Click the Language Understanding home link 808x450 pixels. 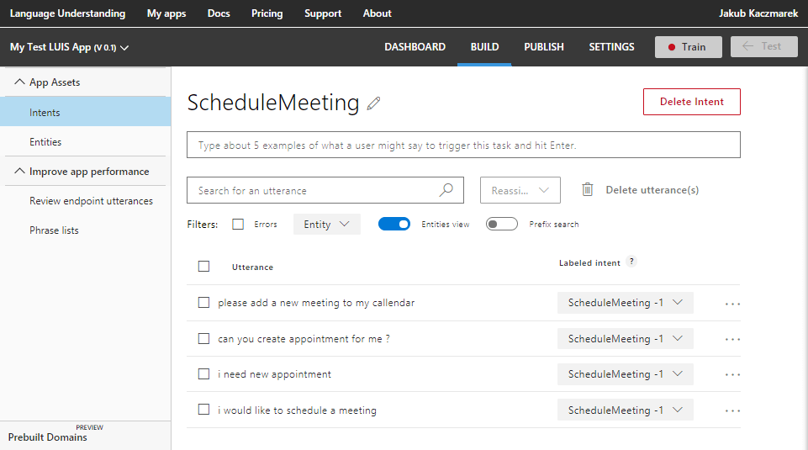[67, 13]
